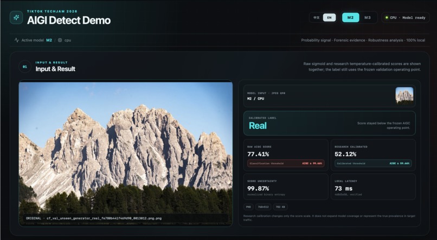Select the M3 model toggle

(x=368, y=17)
